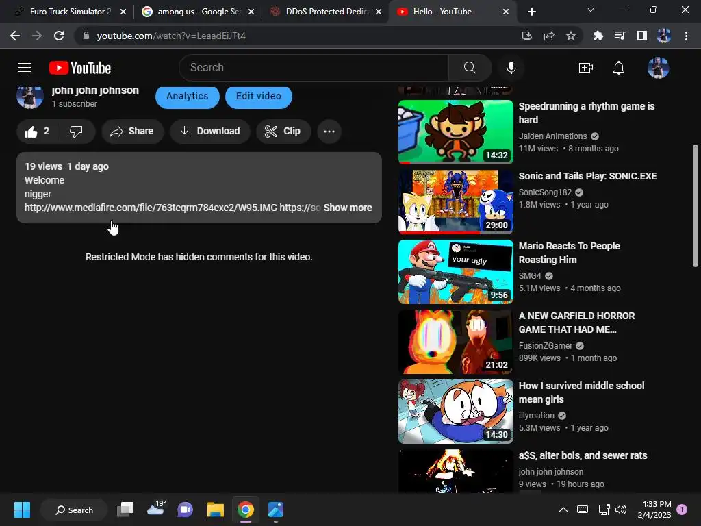Reload the page
This screenshot has width=701, height=526.
pyautogui.click(x=59, y=36)
